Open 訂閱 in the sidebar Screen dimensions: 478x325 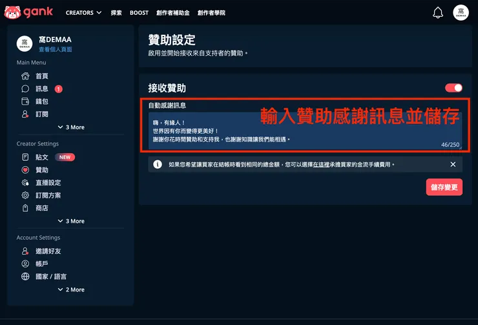click(42, 114)
